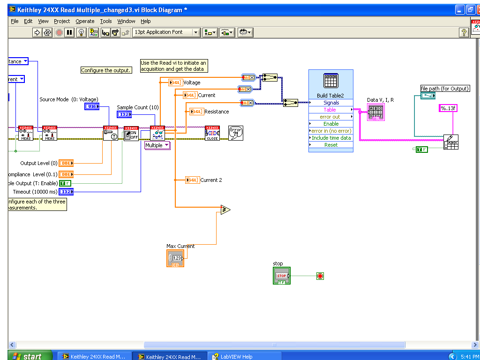480x360 pixels.
Task: Click the Run Continuously button
Action: point(47,32)
